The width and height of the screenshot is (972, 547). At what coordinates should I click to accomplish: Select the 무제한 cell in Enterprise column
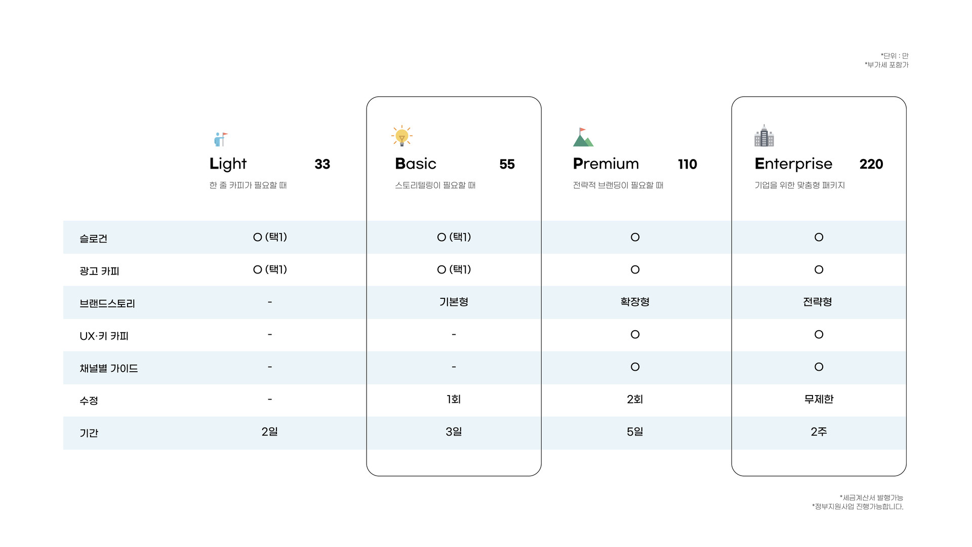819,399
